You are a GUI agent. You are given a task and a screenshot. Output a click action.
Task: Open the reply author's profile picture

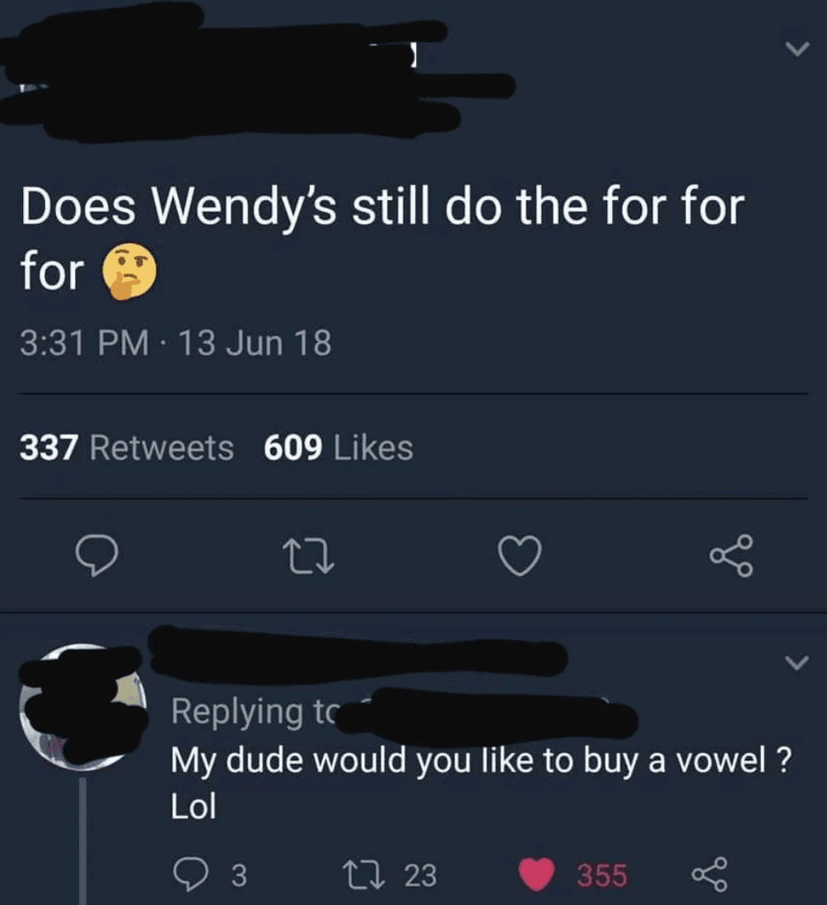(82, 707)
